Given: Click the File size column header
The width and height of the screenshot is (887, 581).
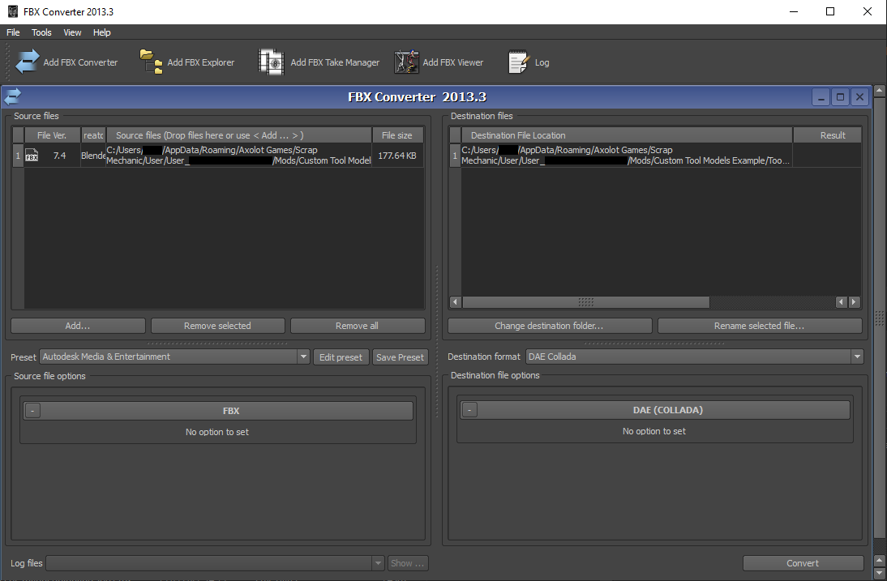Looking at the screenshot, I should click(397, 135).
